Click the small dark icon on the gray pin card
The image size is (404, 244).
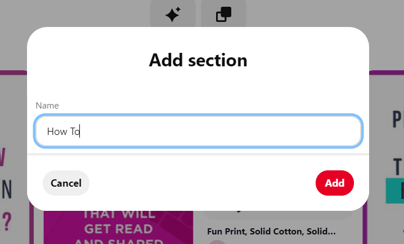239,212
